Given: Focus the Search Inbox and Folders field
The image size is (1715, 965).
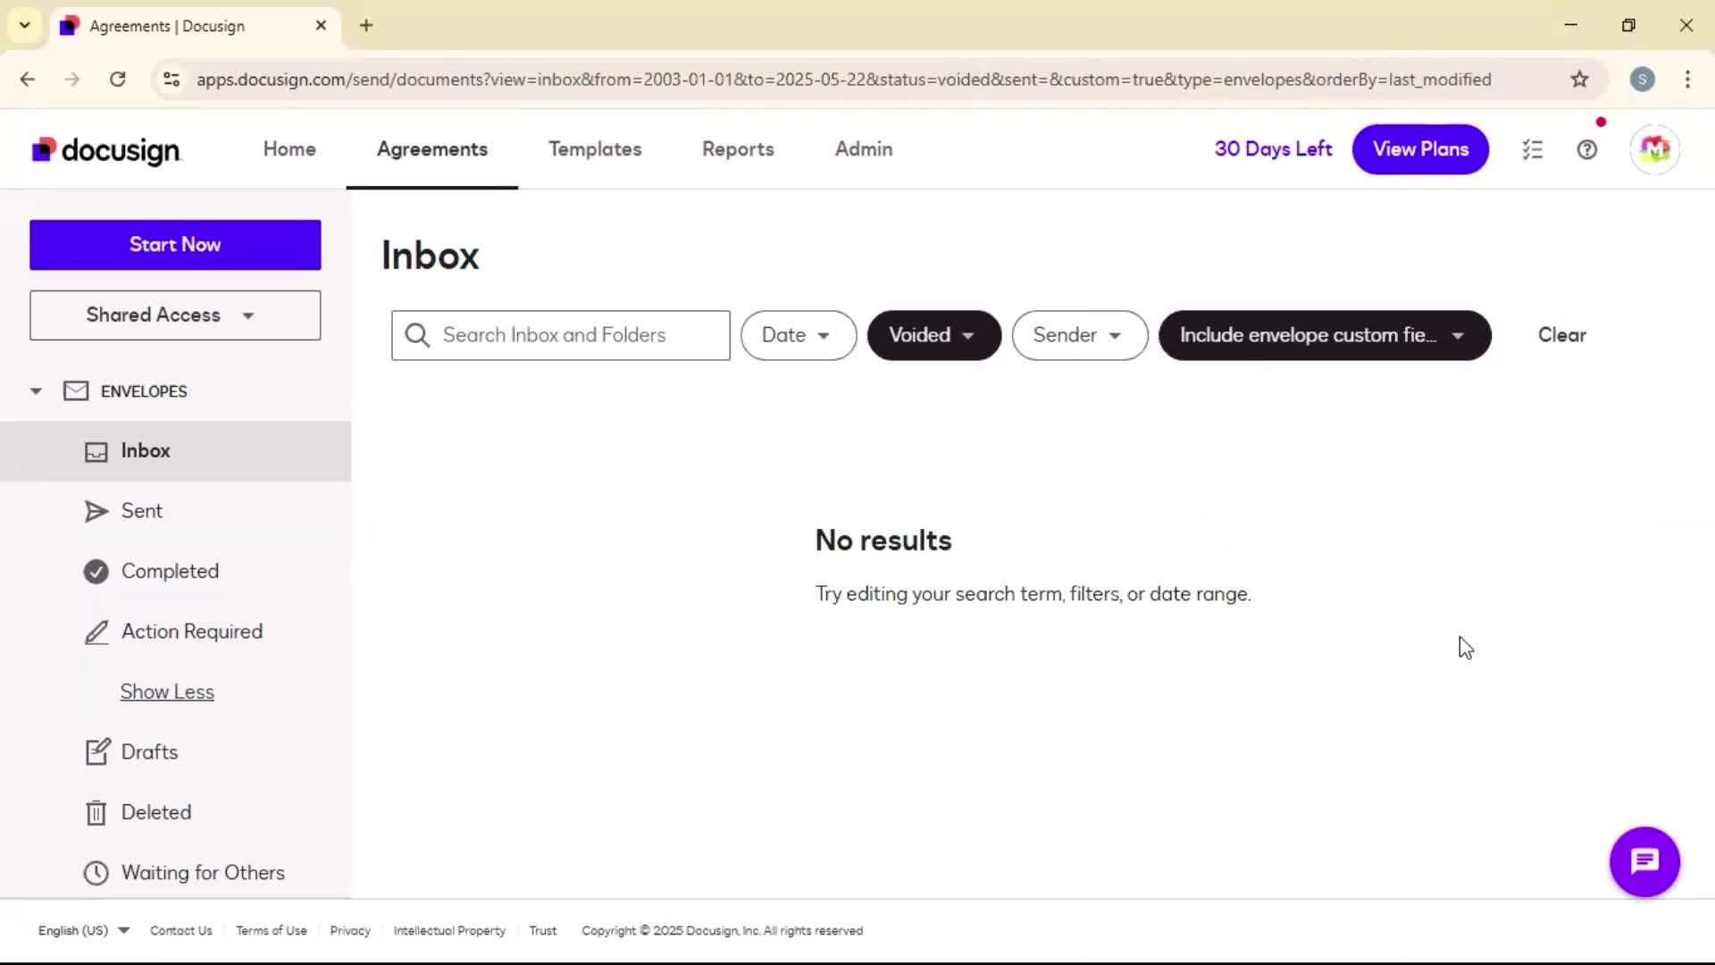Looking at the screenshot, I should click(561, 335).
